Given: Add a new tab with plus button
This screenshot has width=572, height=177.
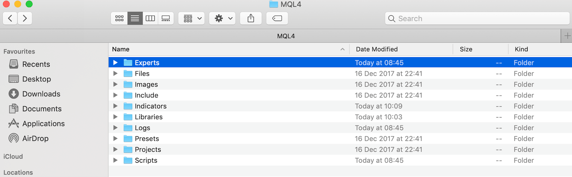Looking at the screenshot, I should point(567,36).
